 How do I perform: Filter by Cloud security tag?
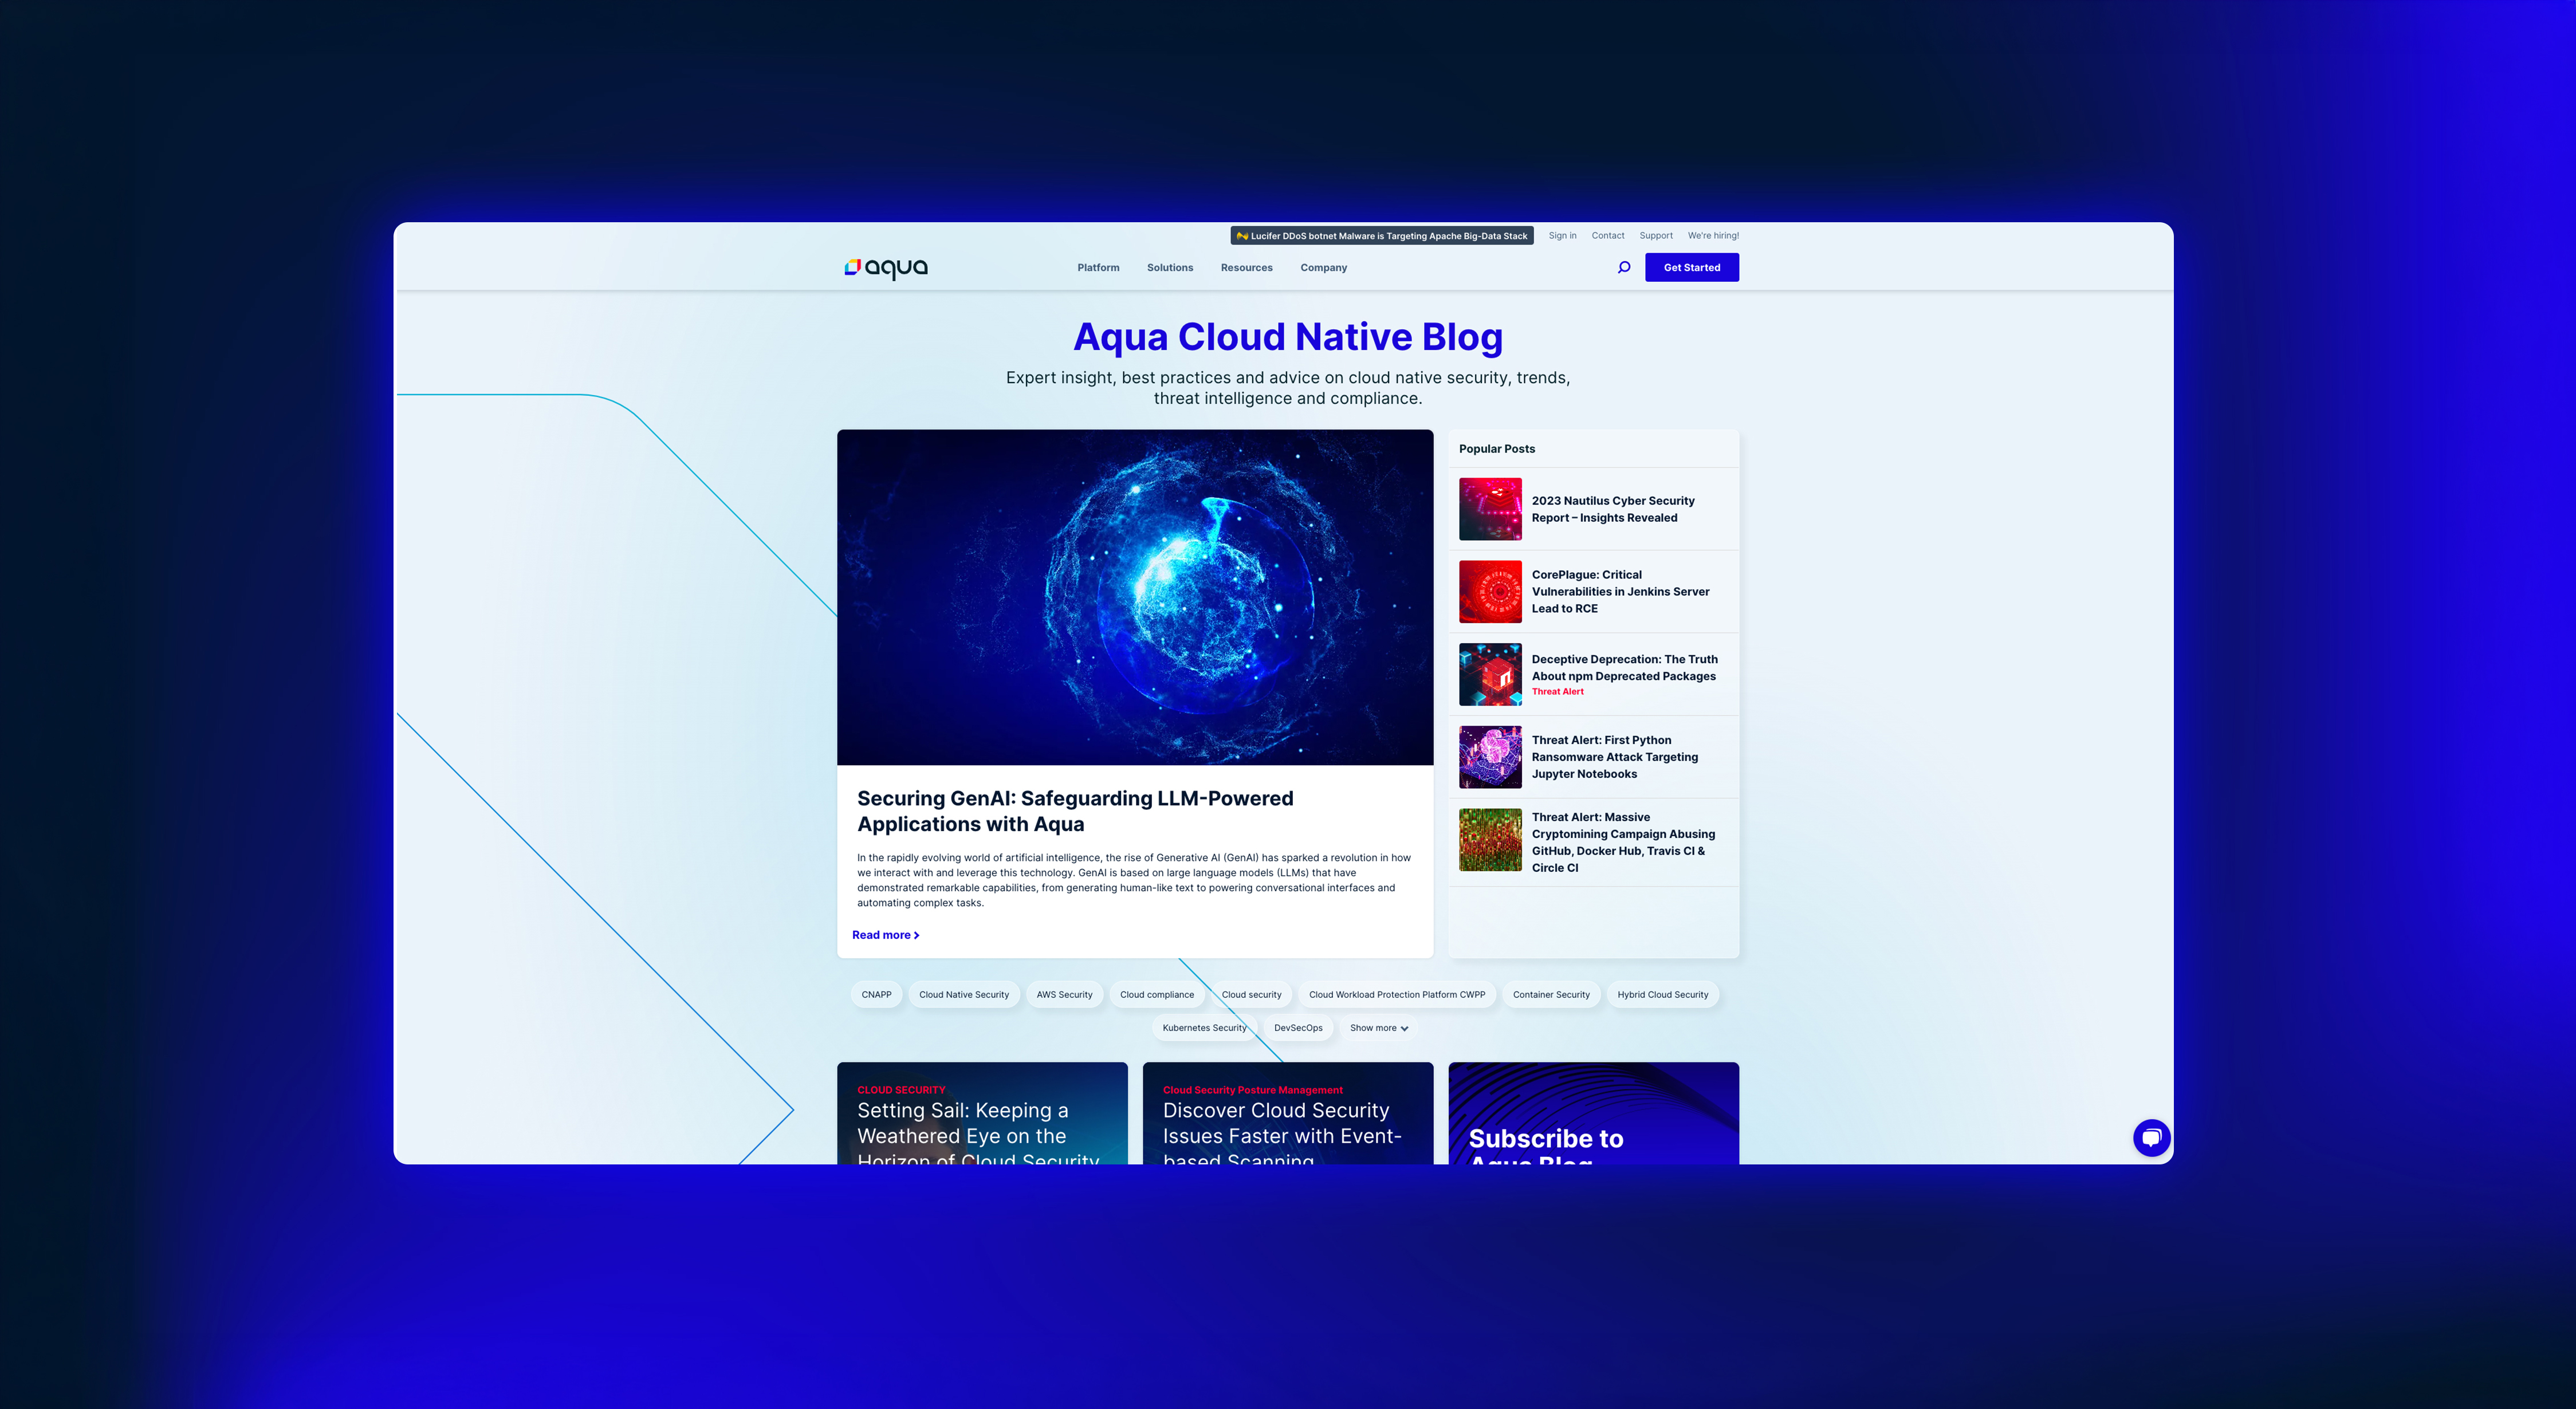[1251, 995]
